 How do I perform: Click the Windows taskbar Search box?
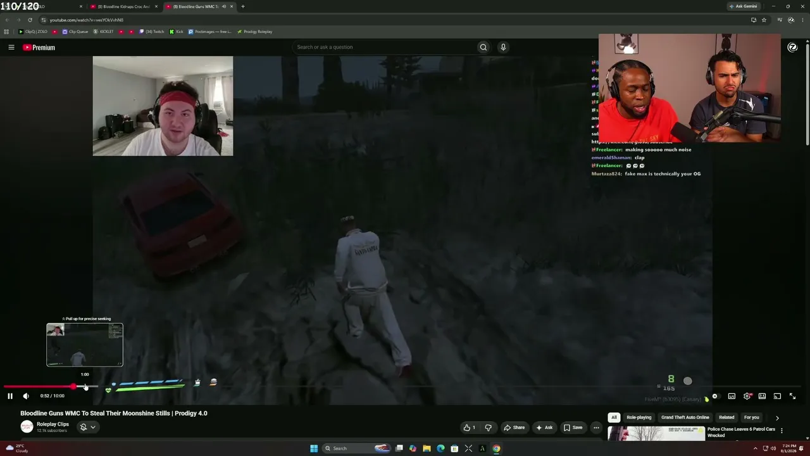click(x=356, y=448)
